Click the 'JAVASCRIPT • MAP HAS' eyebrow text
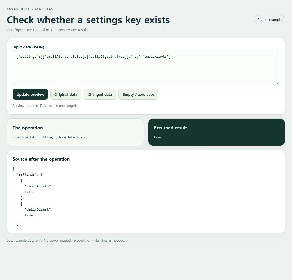The height and width of the screenshot is (280, 292). [30, 9]
